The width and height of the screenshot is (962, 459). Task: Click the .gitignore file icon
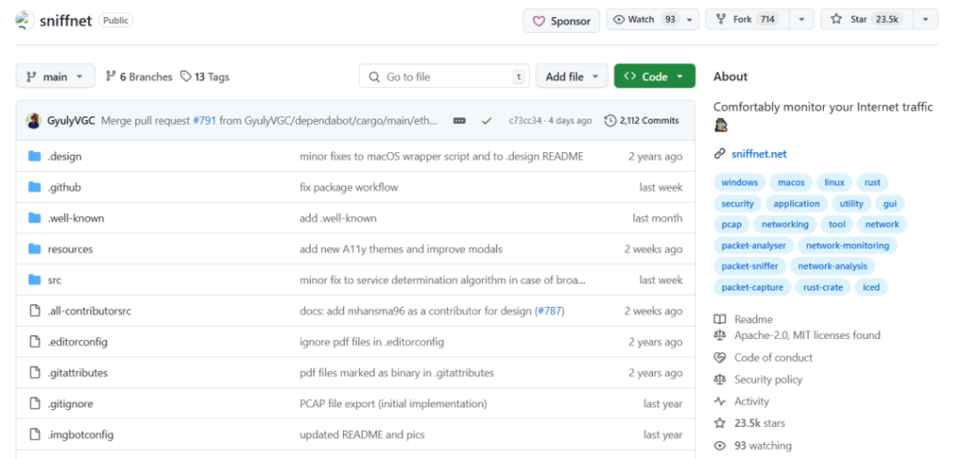35,404
